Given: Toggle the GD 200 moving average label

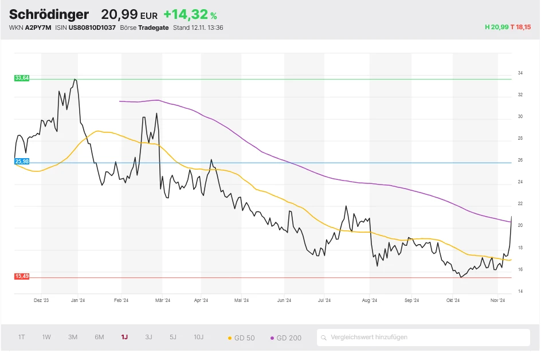Looking at the screenshot, I should coord(289,338).
